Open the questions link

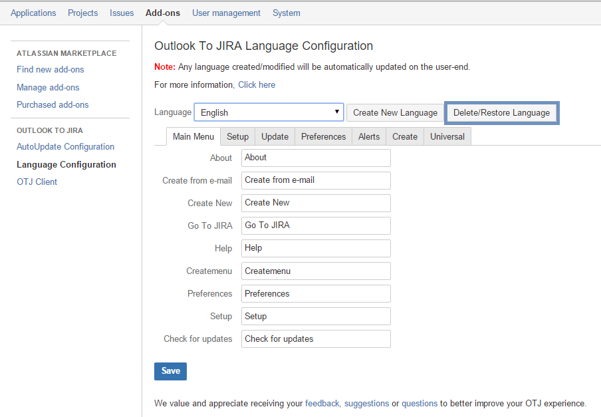point(420,404)
